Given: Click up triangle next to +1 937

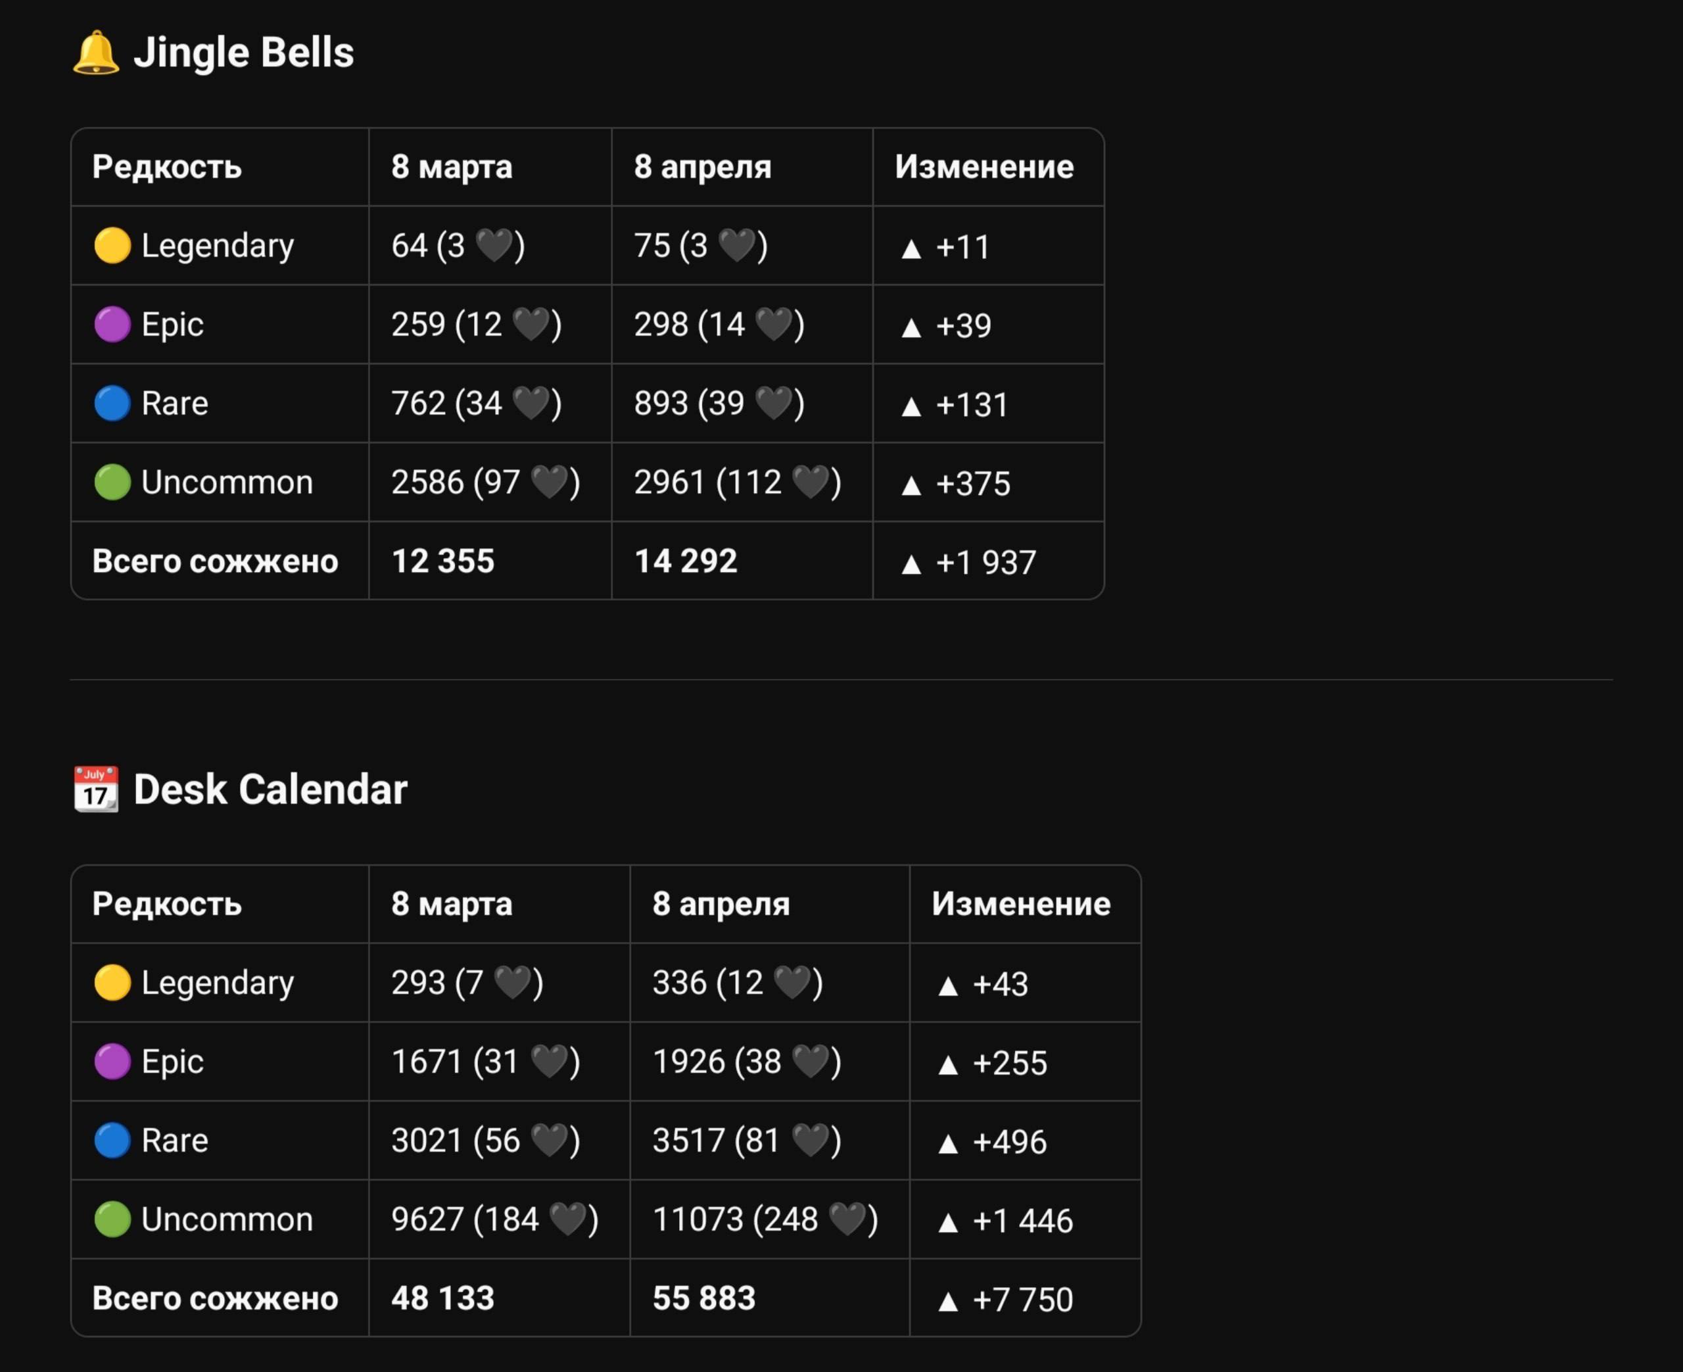Looking at the screenshot, I should pyautogui.click(x=911, y=563).
